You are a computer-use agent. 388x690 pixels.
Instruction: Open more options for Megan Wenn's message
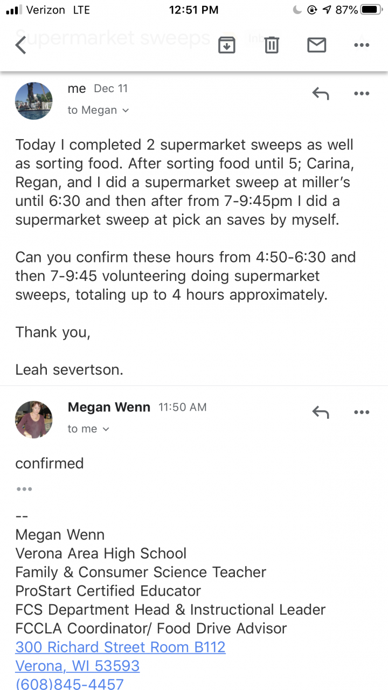361,413
